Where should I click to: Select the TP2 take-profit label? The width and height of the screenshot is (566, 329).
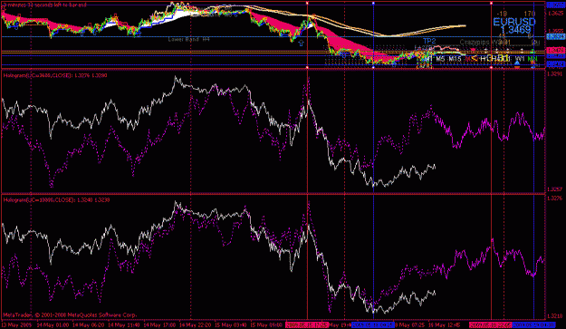[429, 41]
